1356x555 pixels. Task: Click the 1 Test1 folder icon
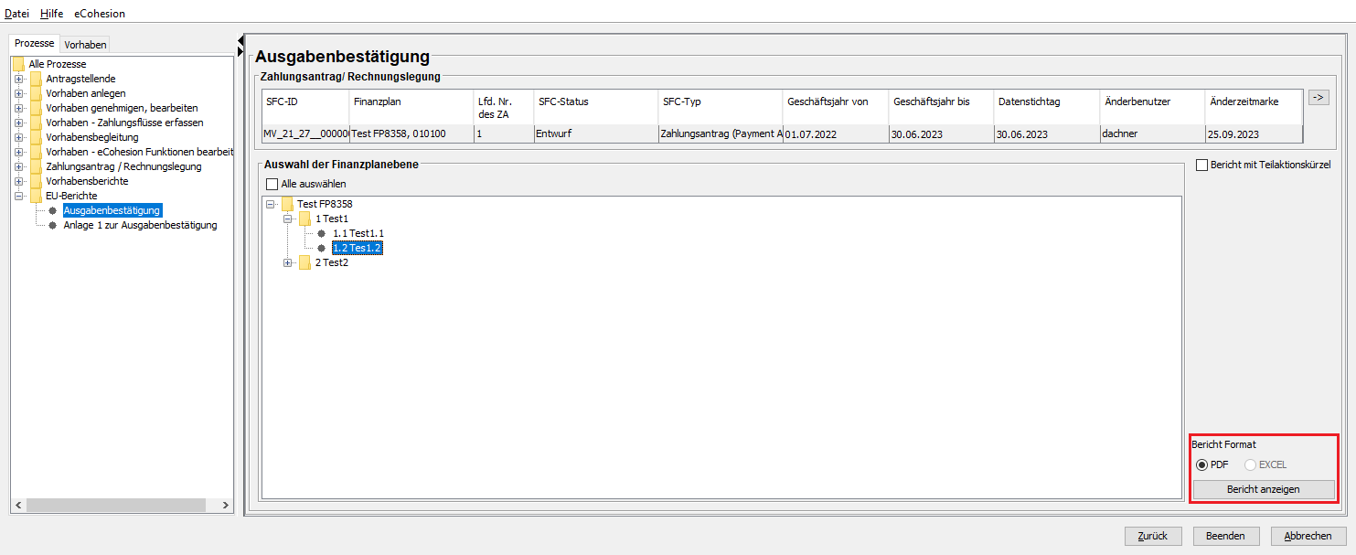pos(305,219)
